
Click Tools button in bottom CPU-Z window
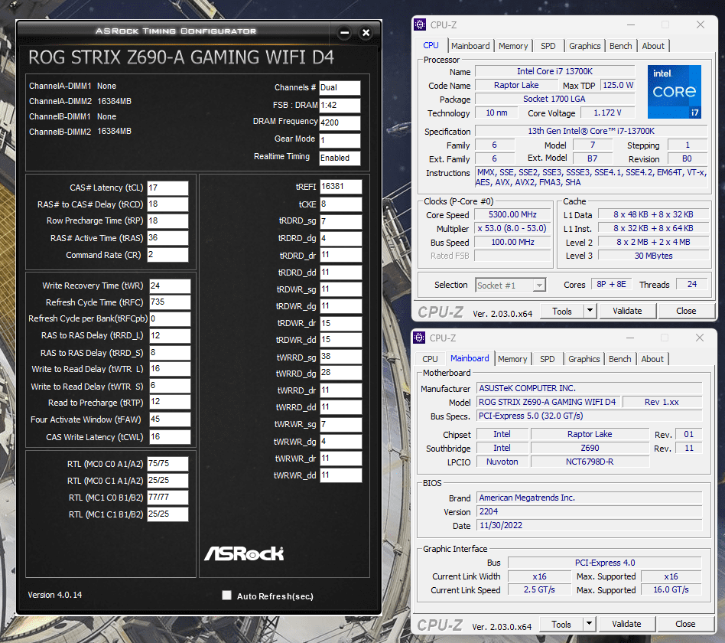[561, 624]
